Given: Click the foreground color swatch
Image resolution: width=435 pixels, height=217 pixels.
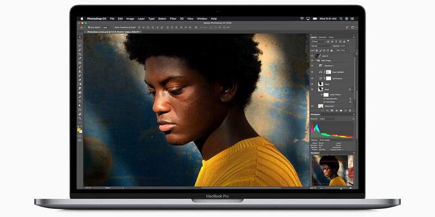Looking at the screenshot, I should (79, 129).
